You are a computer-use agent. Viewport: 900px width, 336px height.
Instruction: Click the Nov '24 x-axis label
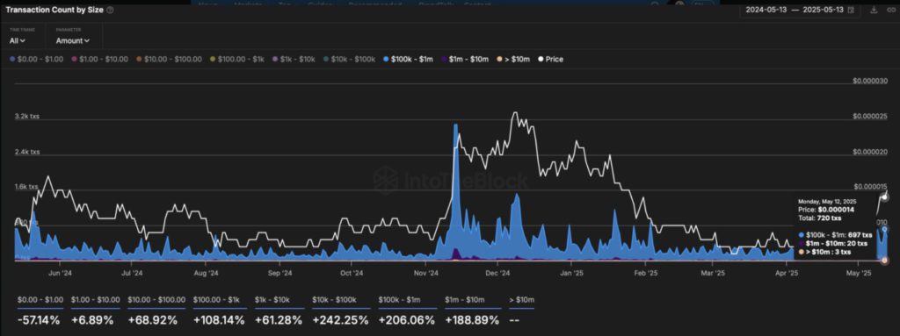pyautogui.click(x=427, y=274)
